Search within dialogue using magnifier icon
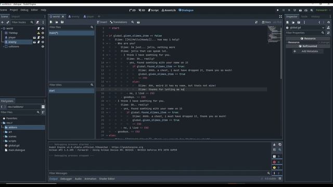Screen dimensions: 333x187 (x=133, y=22)
